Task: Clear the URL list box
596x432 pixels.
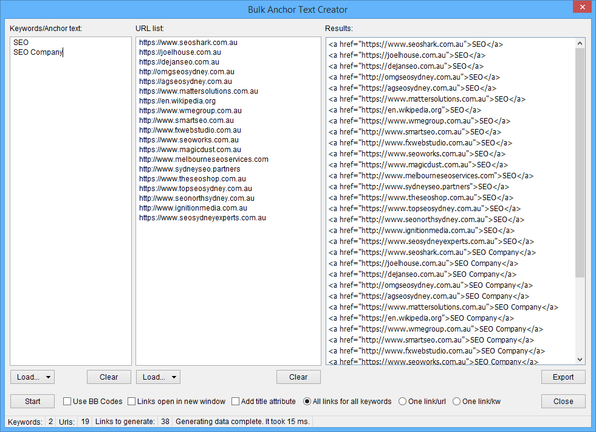Action: tap(298, 377)
